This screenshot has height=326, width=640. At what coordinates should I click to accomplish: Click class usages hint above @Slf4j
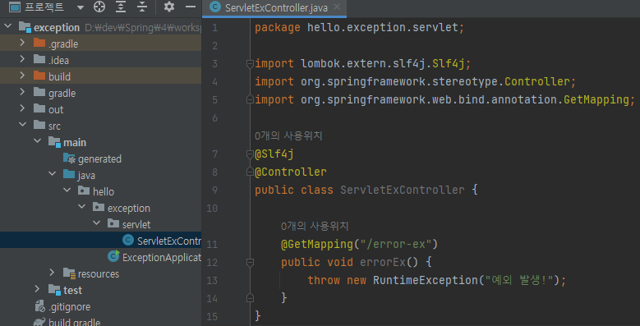[288, 135]
